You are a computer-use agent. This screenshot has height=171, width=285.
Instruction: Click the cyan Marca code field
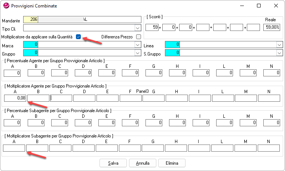31,45
